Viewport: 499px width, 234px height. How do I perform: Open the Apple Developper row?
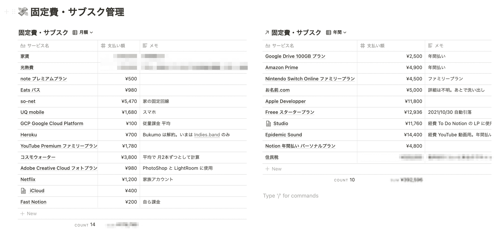285,101
